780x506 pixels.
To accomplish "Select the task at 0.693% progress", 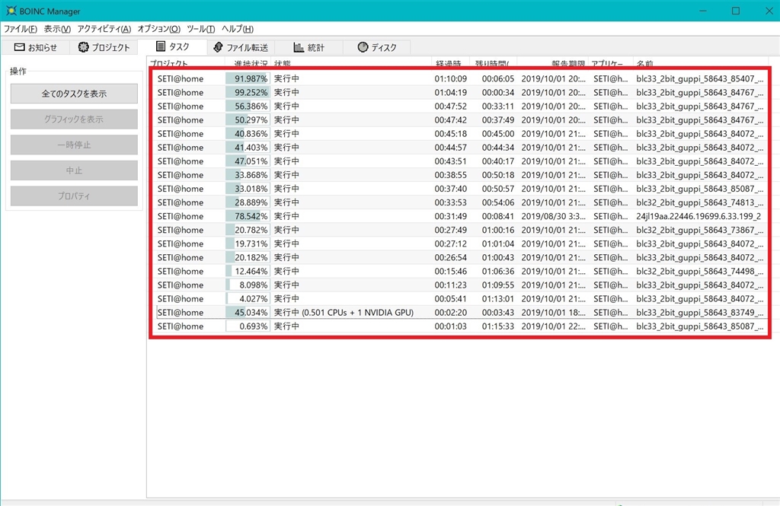I will point(460,326).
